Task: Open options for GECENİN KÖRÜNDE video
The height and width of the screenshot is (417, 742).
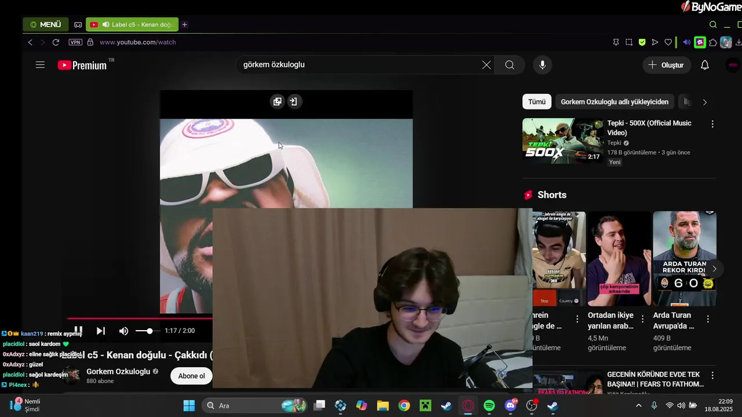Action: 712,375
